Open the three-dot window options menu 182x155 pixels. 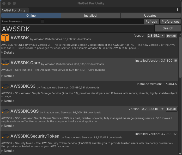[178, 10]
